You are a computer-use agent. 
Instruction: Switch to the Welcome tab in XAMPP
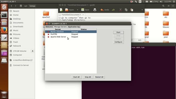point(49,27)
